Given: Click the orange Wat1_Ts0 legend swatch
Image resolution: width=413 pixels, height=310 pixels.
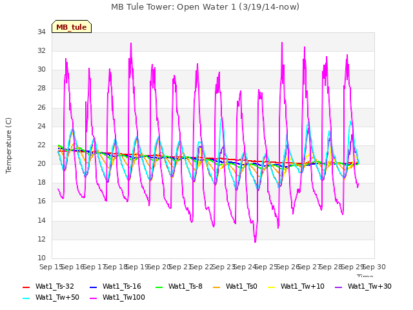Looking at the screenshot, I should 217,287.
